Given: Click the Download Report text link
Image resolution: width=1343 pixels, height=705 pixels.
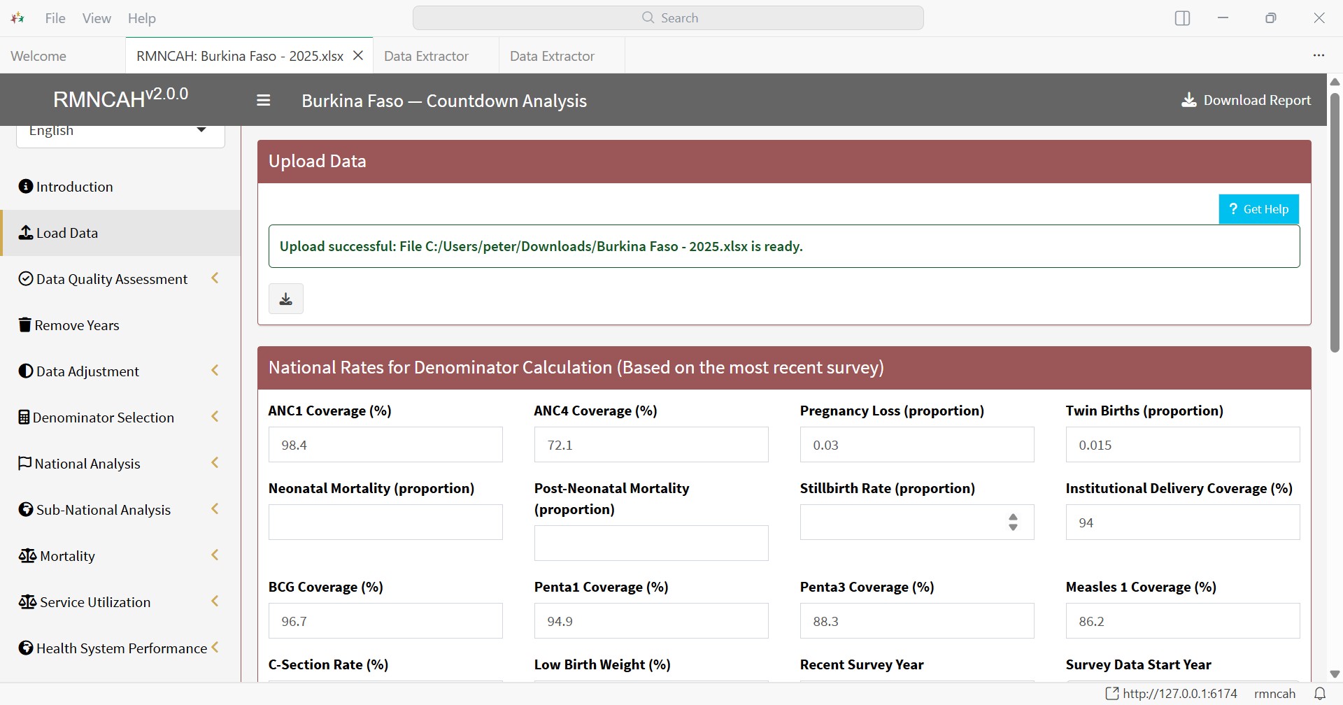Looking at the screenshot, I should pos(1257,100).
